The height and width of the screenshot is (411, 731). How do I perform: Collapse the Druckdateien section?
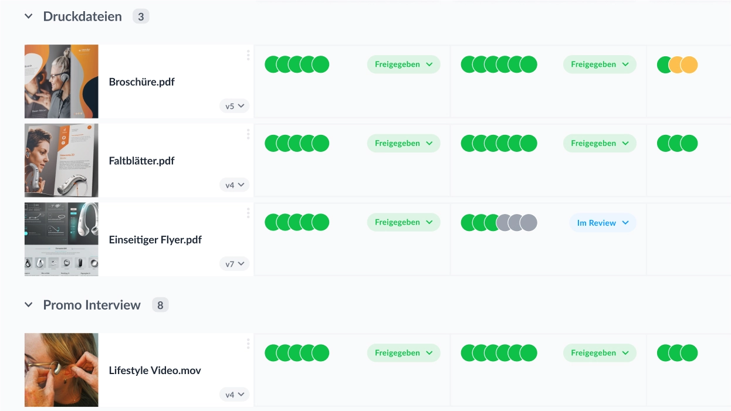pos(29,16)
